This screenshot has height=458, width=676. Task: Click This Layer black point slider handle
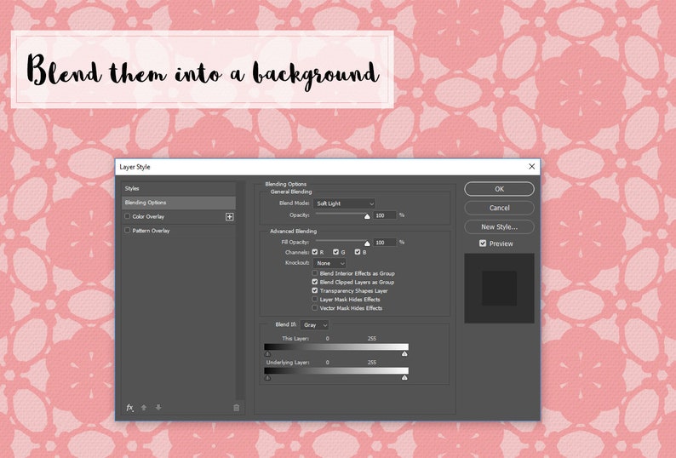(267, 353)
